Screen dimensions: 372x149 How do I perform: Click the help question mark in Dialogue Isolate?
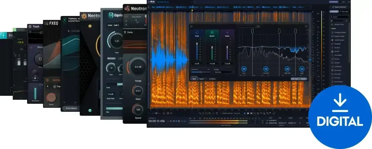306,26
